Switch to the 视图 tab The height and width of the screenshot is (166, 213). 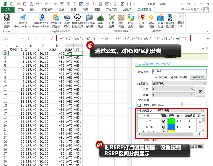click(x=97, y=9)
